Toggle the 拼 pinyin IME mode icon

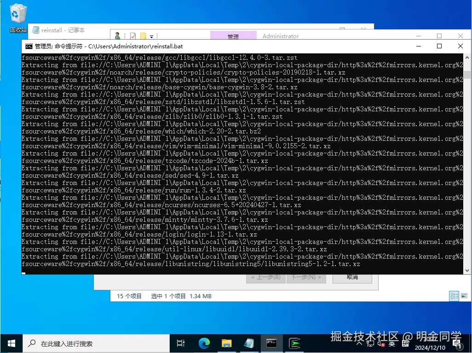pos(405,344)
